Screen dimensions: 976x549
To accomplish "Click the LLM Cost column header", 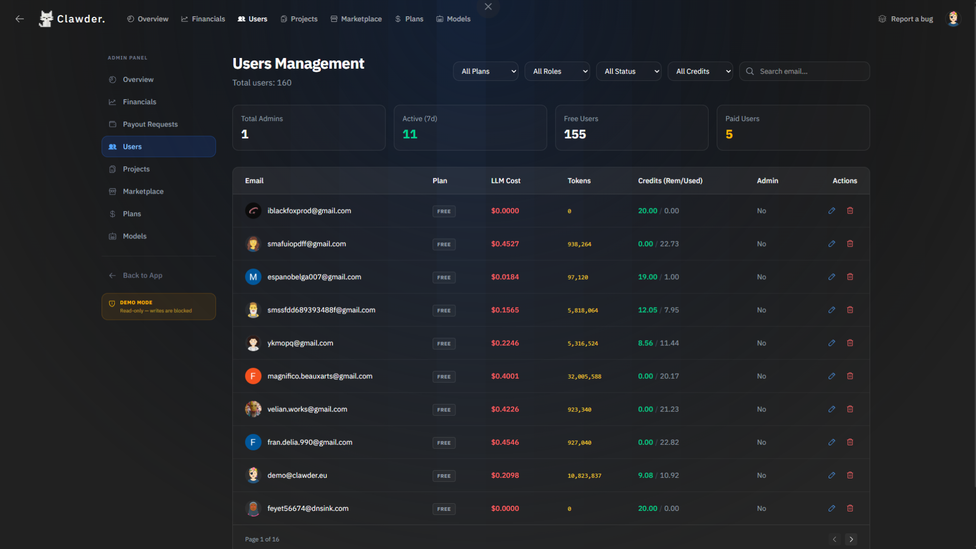I will click(506, 180).
